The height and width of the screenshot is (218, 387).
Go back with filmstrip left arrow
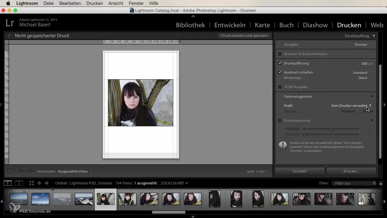point(39,183)
